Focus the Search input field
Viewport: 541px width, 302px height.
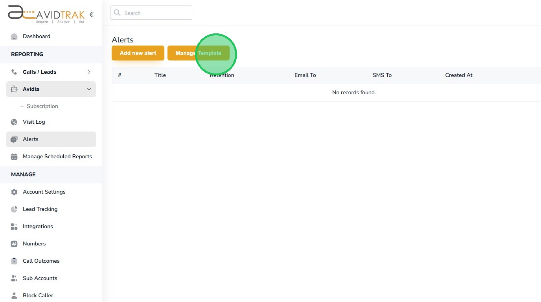(x=151, y=13)
